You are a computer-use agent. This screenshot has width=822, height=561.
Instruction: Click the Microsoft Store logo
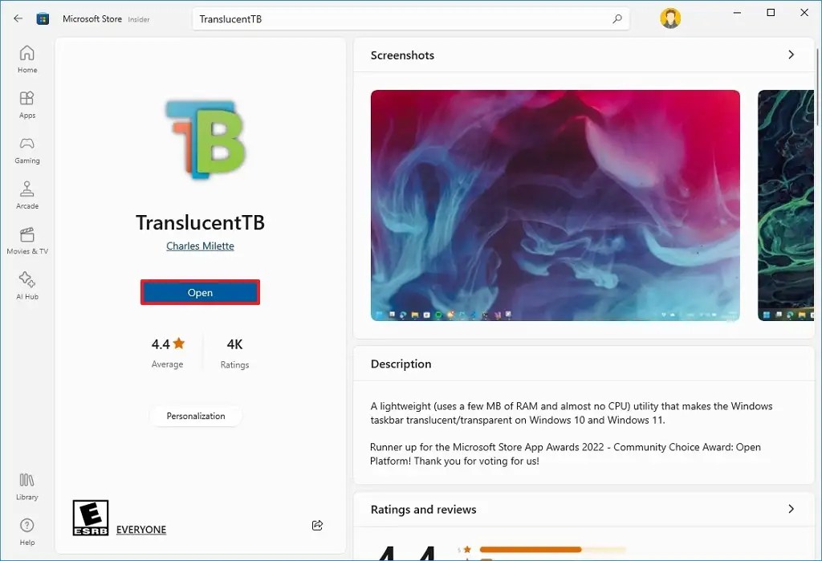[x=43, y=18]
